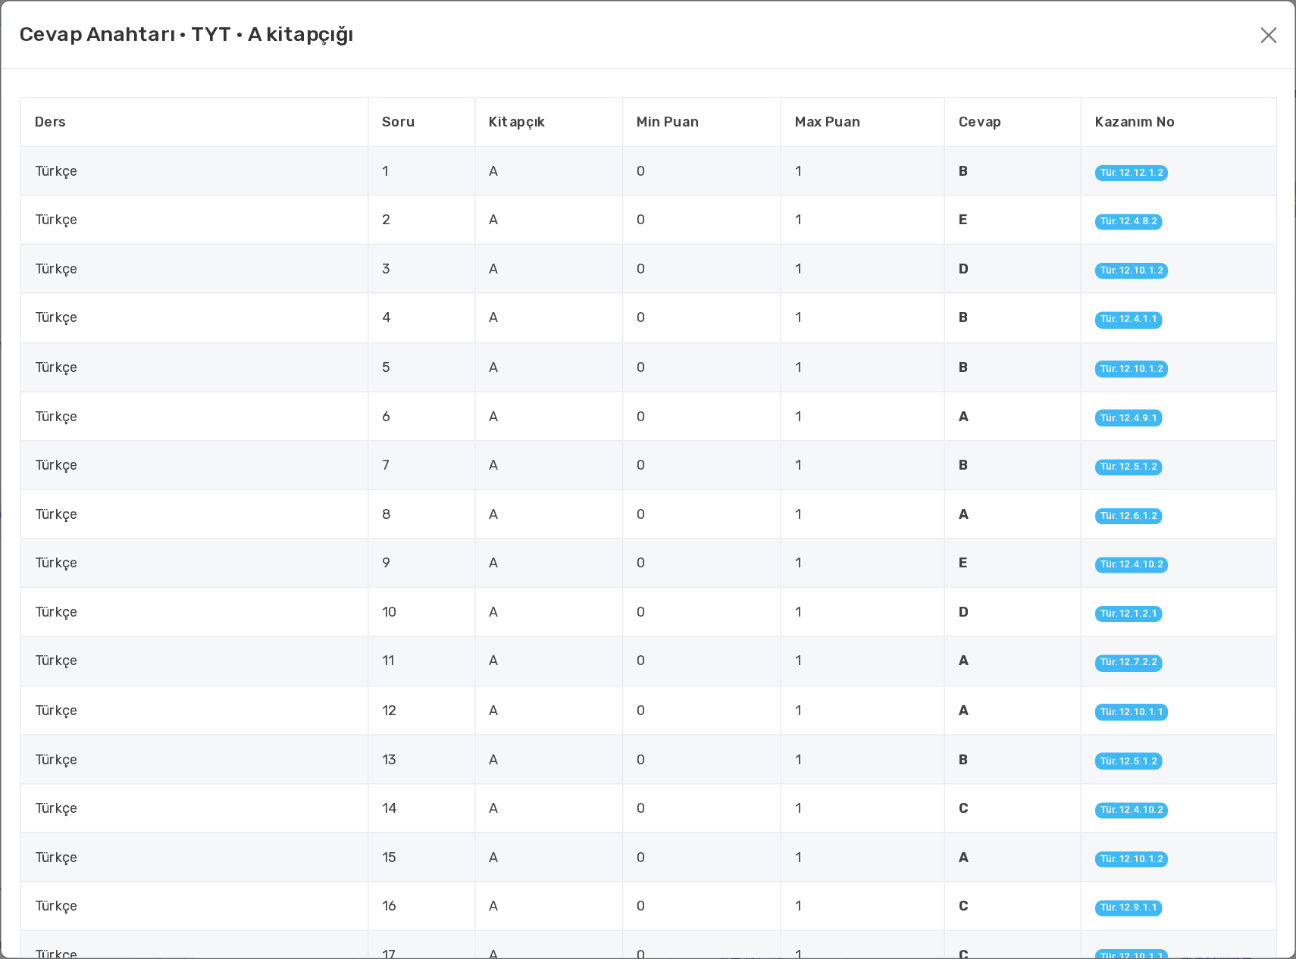Click the Tür.12.4.9.1 kazanım tag
1296x959 pixels.
(x=1128, y=417)
